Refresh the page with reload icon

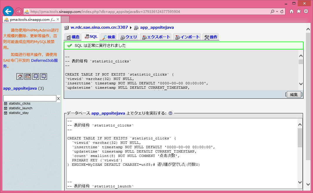click(x=282, y=11)
